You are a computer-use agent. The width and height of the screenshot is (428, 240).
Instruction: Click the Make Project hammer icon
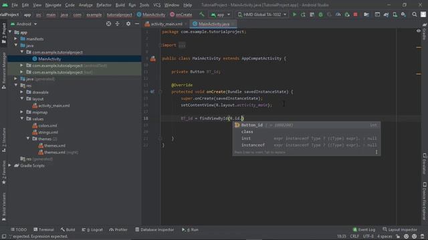pyautogui.click(x=202, y=15)
